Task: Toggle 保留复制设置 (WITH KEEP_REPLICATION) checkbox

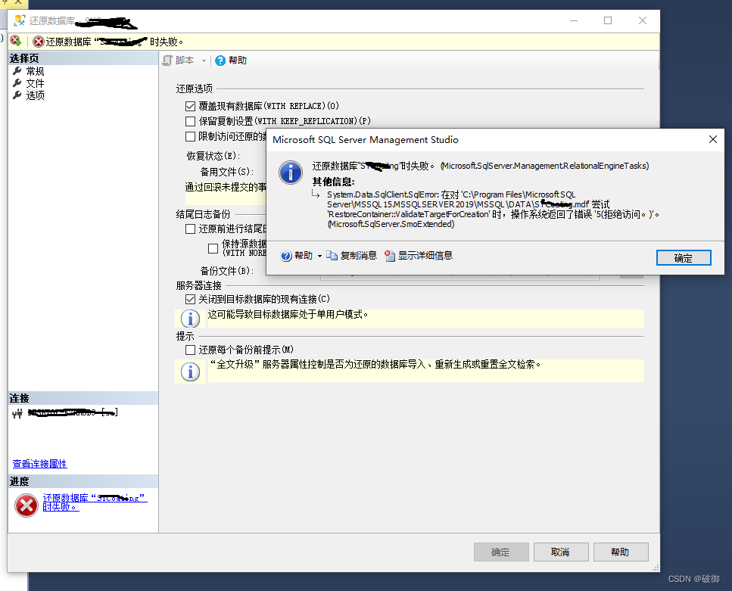Action: pos(191,121)
